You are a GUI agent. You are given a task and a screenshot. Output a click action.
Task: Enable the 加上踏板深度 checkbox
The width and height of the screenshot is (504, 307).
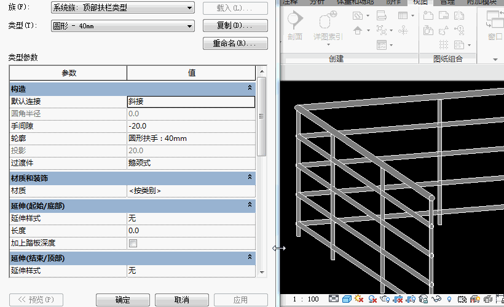132,243
